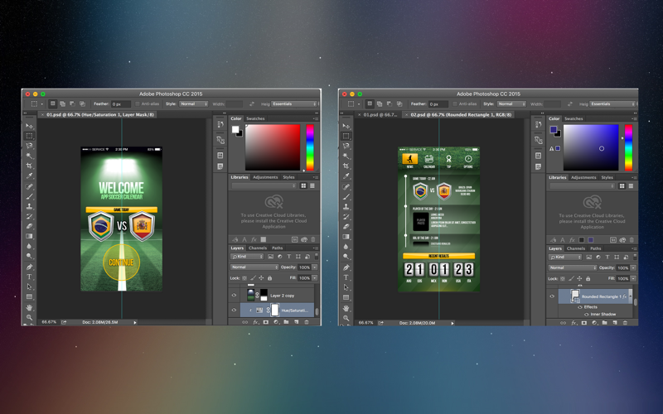Switch to Channels tab in the left window
This screenshot has width=663, height=414.
(x=258, y=248)
